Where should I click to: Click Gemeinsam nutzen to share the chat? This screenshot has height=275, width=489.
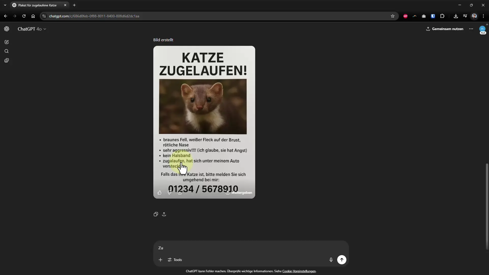pos(445,29)
